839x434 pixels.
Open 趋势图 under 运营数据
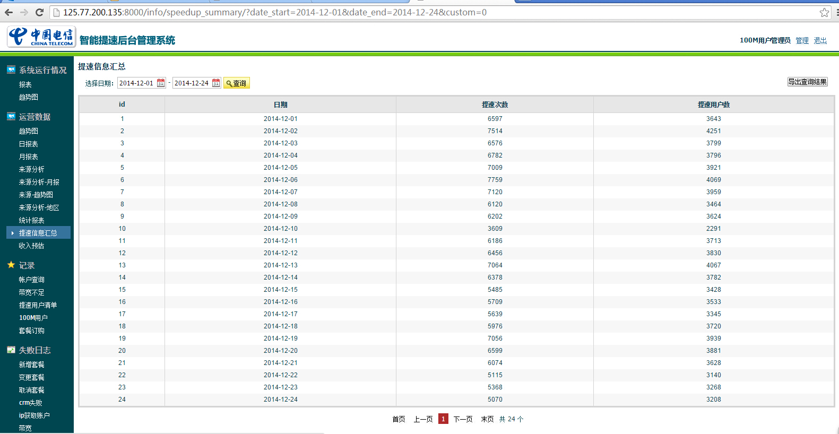[x=28, y=131]
